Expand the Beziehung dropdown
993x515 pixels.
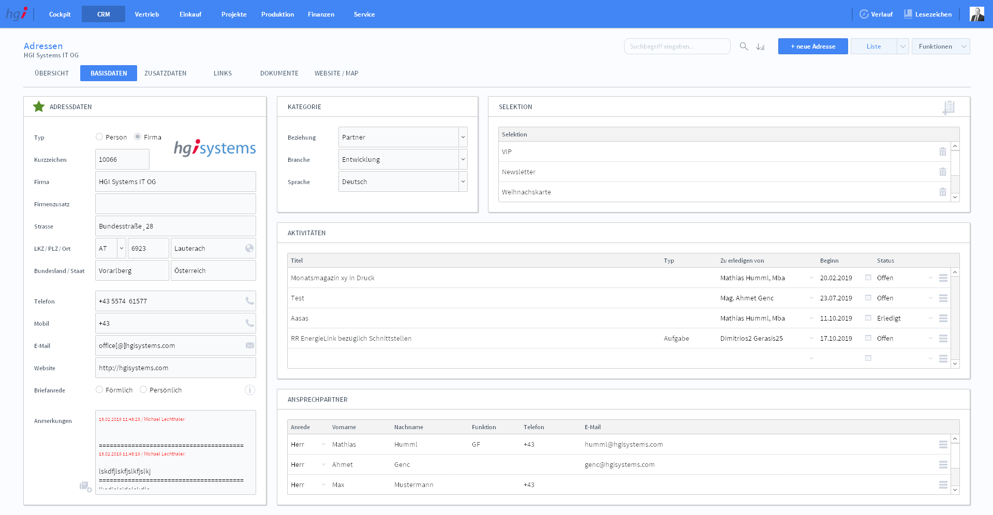click(463, 138)
